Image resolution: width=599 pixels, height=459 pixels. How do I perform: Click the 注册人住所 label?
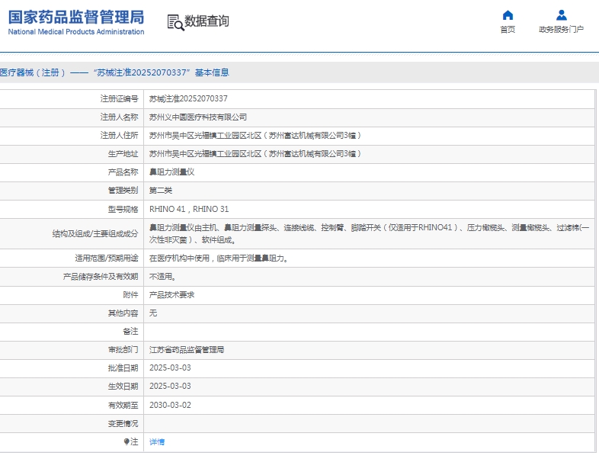pos(119,136)
